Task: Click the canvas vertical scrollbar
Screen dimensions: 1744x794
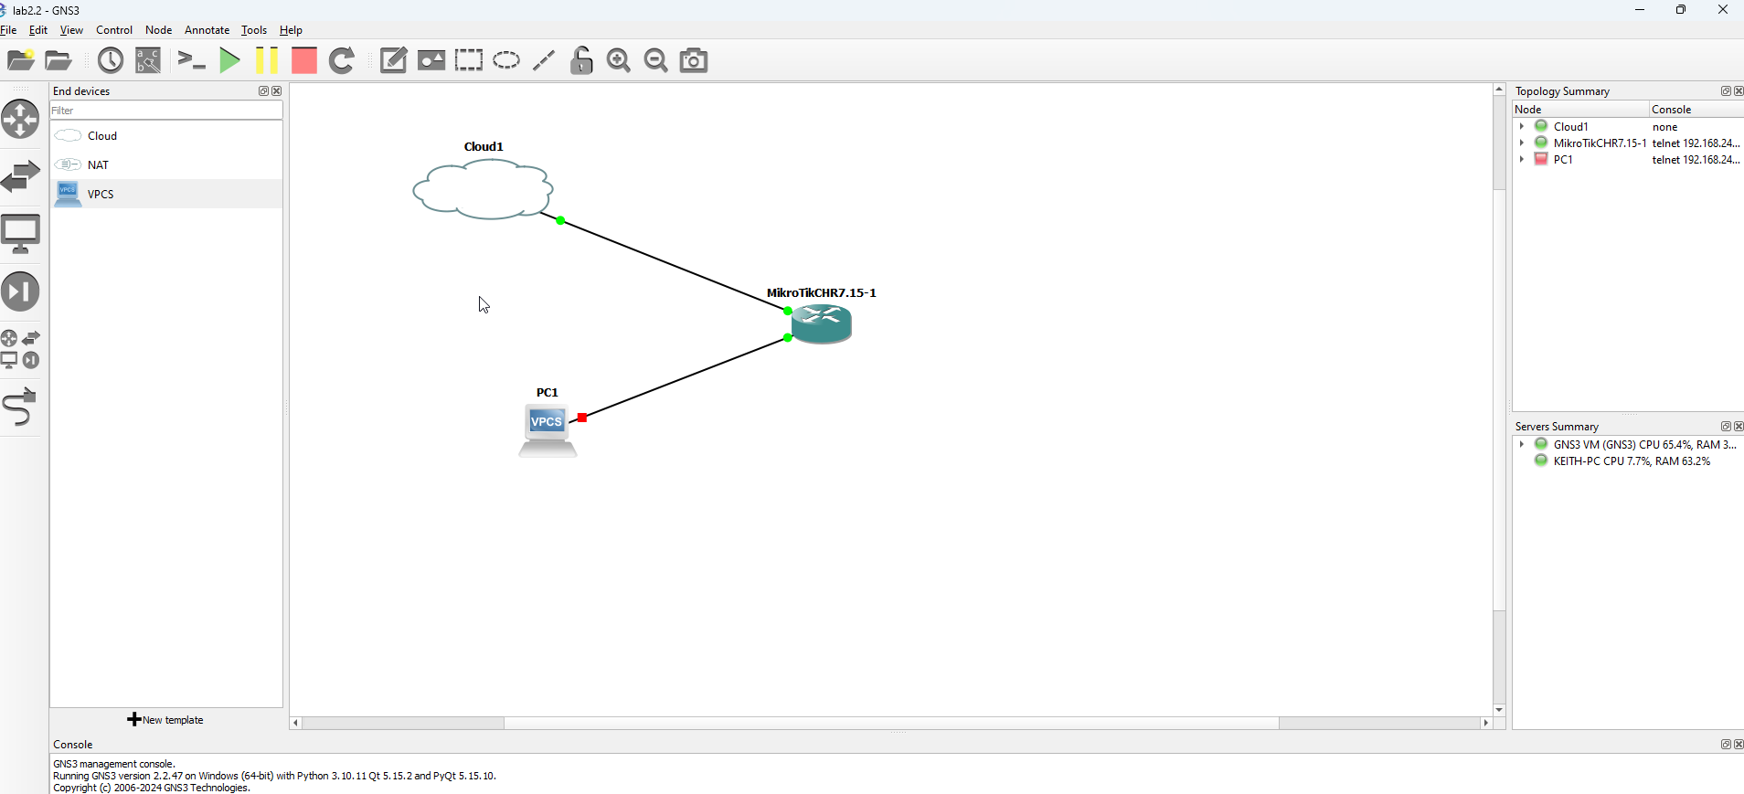Action: pyautogui.click(x=1499, y=399)
